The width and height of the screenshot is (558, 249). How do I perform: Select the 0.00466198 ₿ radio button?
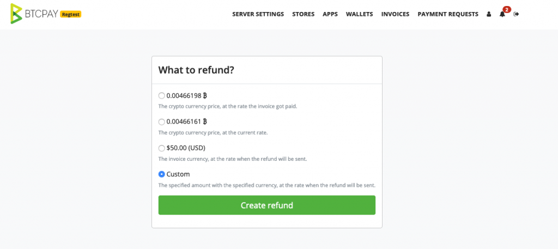[161, 96]
